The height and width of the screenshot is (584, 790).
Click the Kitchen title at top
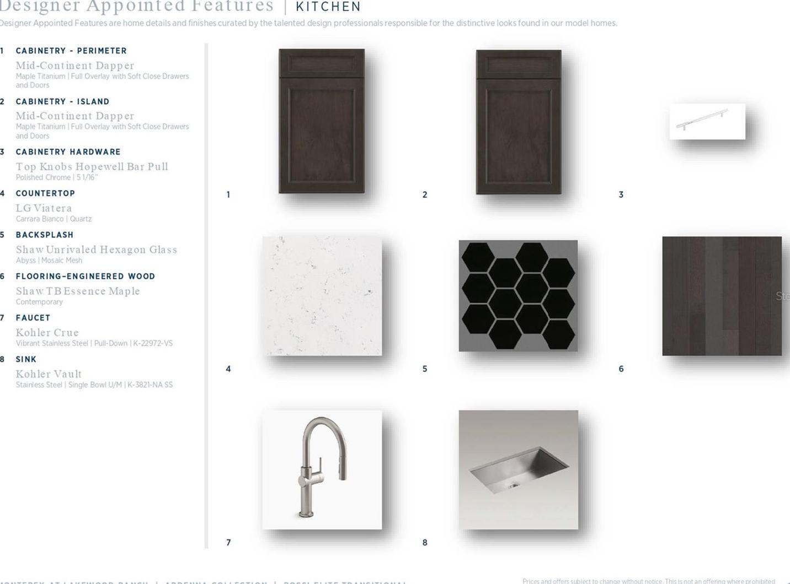pos(328,7)
